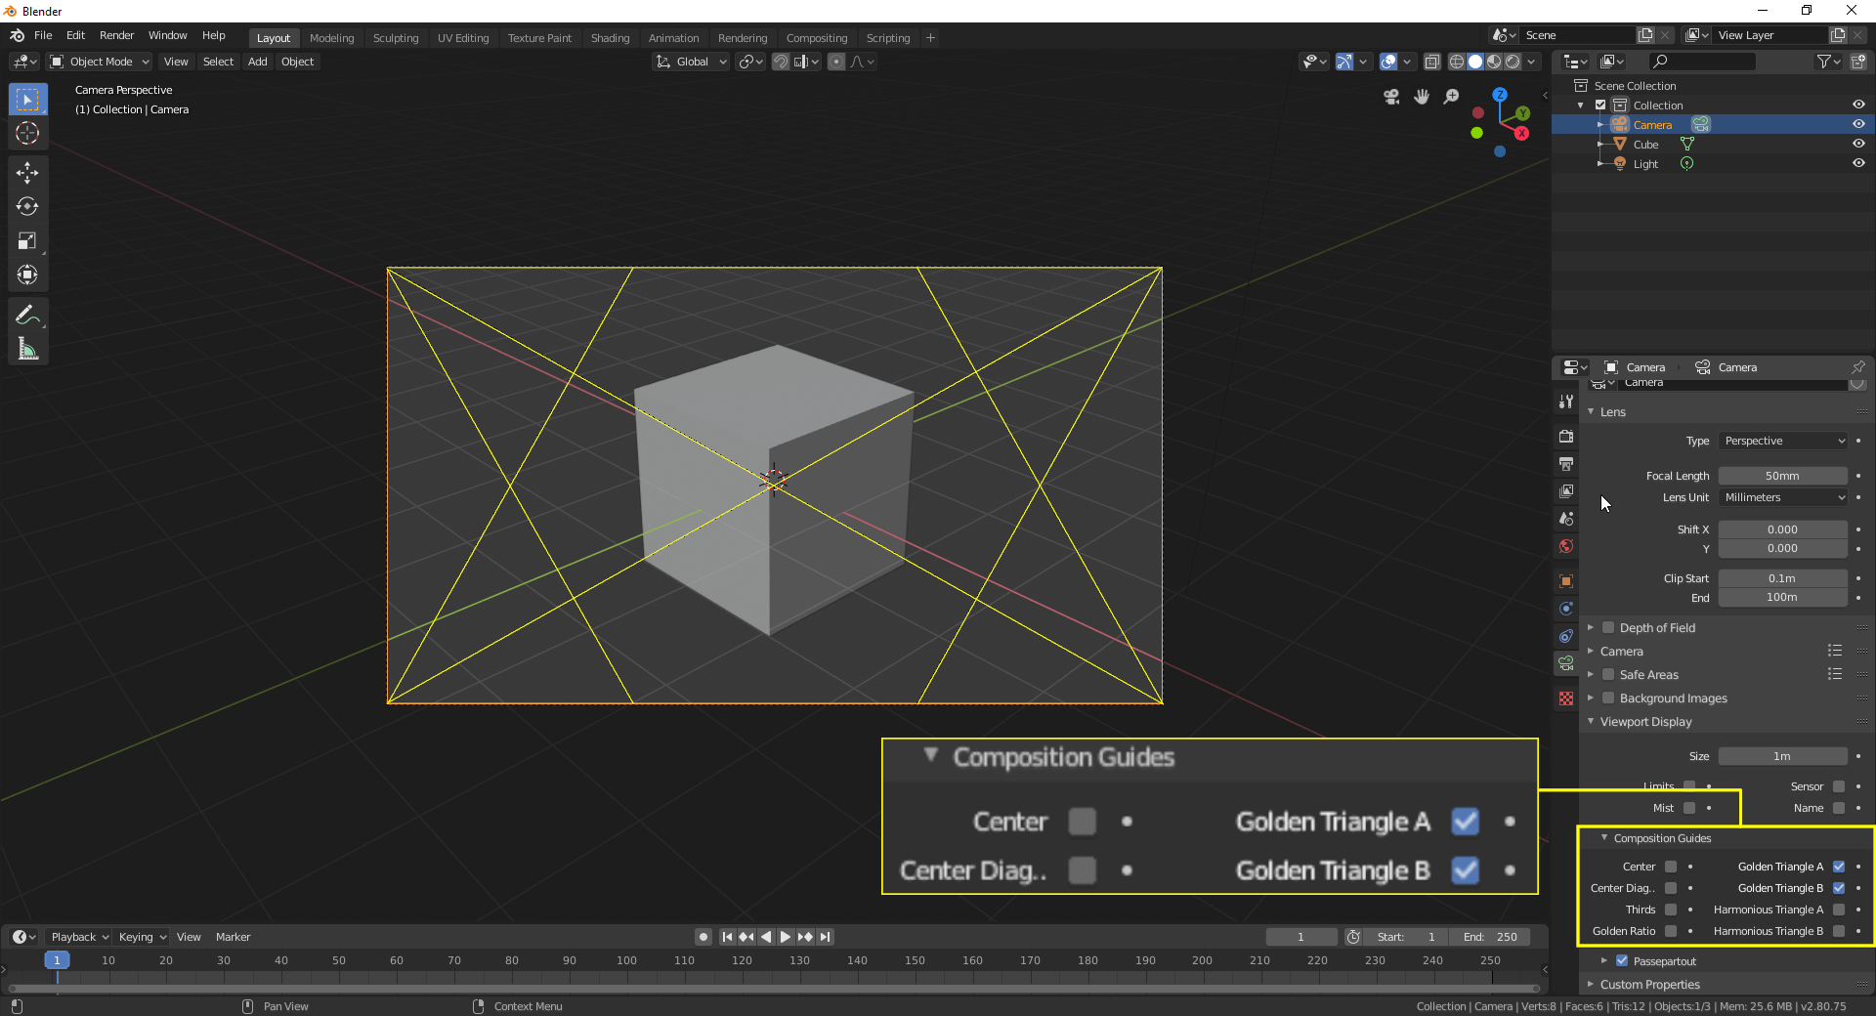Image resolution: width=1876 pixels, height=1016 pixels.
Task: Hide the Camera in the outliner
Action: 1858,124
